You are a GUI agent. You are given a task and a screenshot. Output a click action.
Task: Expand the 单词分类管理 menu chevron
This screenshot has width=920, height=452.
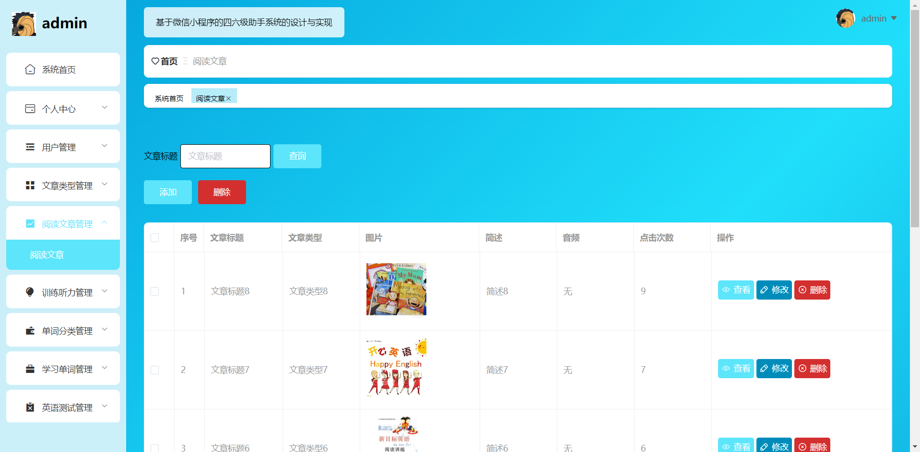(x=105, y=329)
